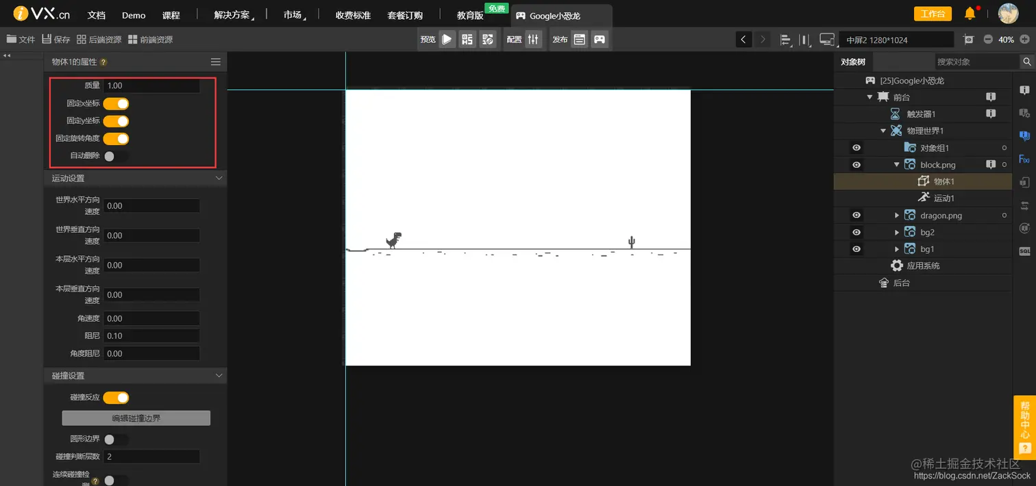Click the 搜索对象 search field
This screenshot has width=1036, height=486.
(978, 62)
